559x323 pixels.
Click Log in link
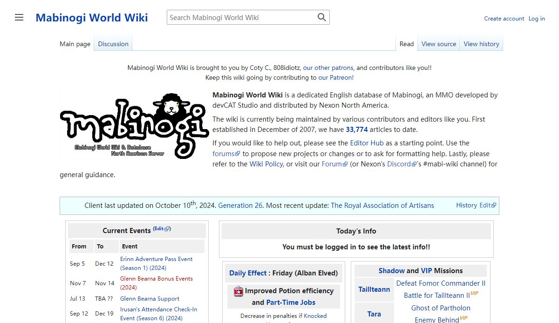[x=537, y=19]
